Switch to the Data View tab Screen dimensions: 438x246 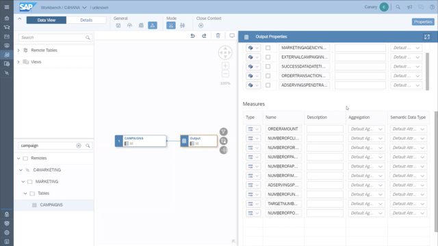point(47,20)
